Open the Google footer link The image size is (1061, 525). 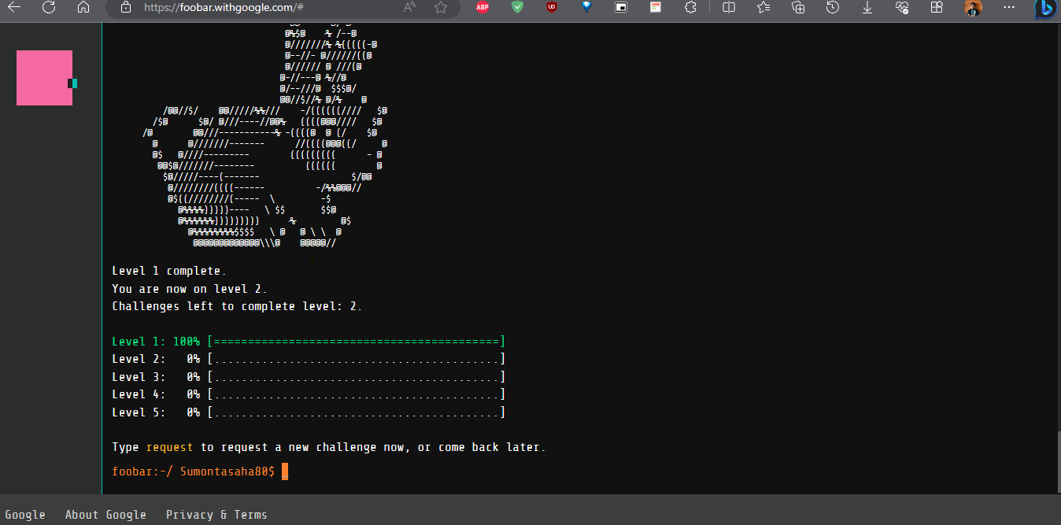25,515
